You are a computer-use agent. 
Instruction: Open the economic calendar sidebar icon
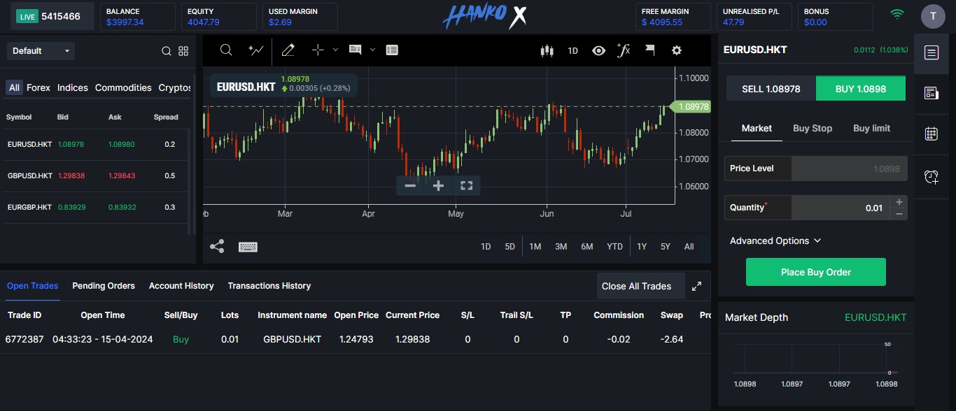point(931,134)
